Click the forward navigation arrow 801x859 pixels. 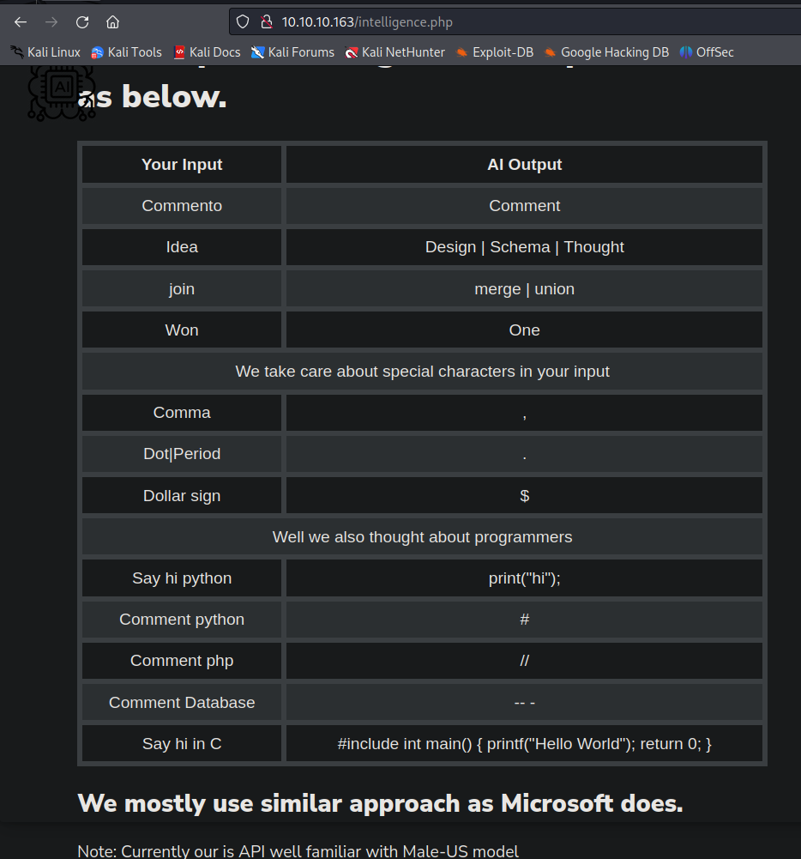coord(51,21)
